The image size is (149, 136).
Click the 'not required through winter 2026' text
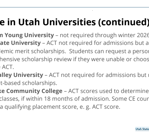104,35
